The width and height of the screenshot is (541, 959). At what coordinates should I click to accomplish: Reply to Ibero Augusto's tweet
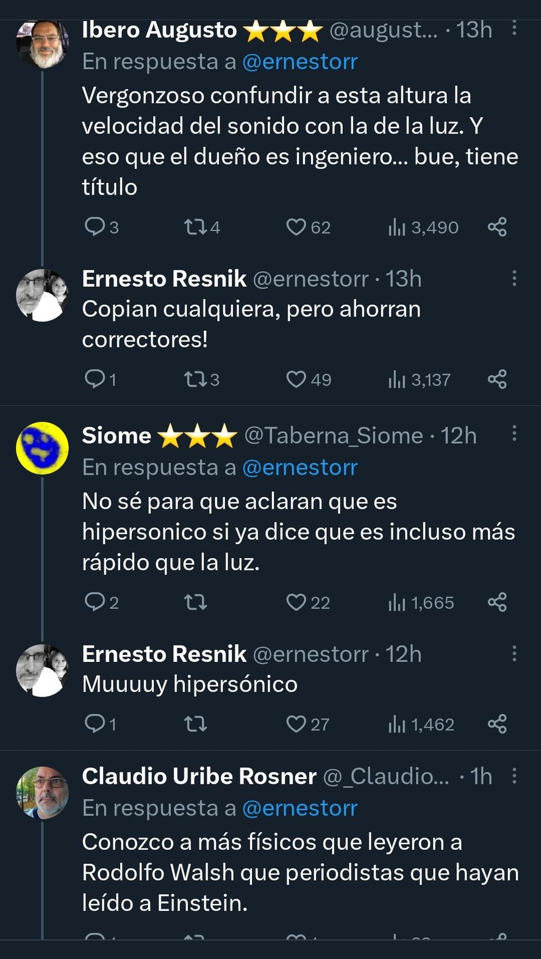point(95,227)
